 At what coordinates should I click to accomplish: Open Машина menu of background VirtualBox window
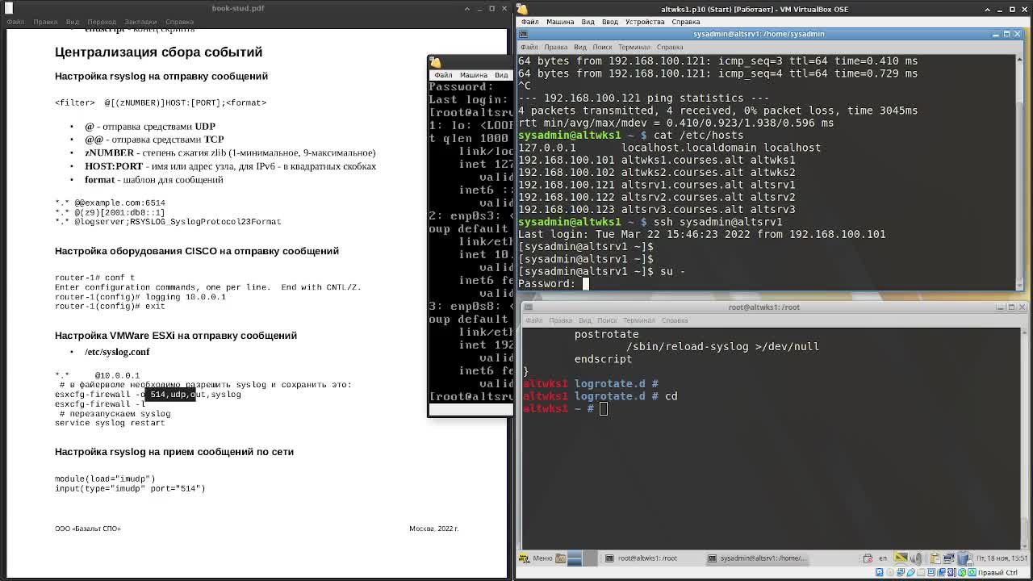coord(473,75)
